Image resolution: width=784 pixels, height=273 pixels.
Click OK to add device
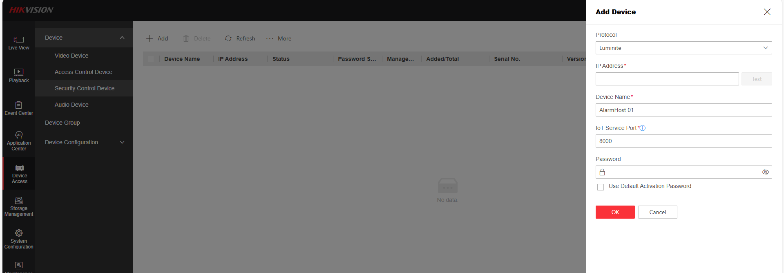(x=615, y=212)
